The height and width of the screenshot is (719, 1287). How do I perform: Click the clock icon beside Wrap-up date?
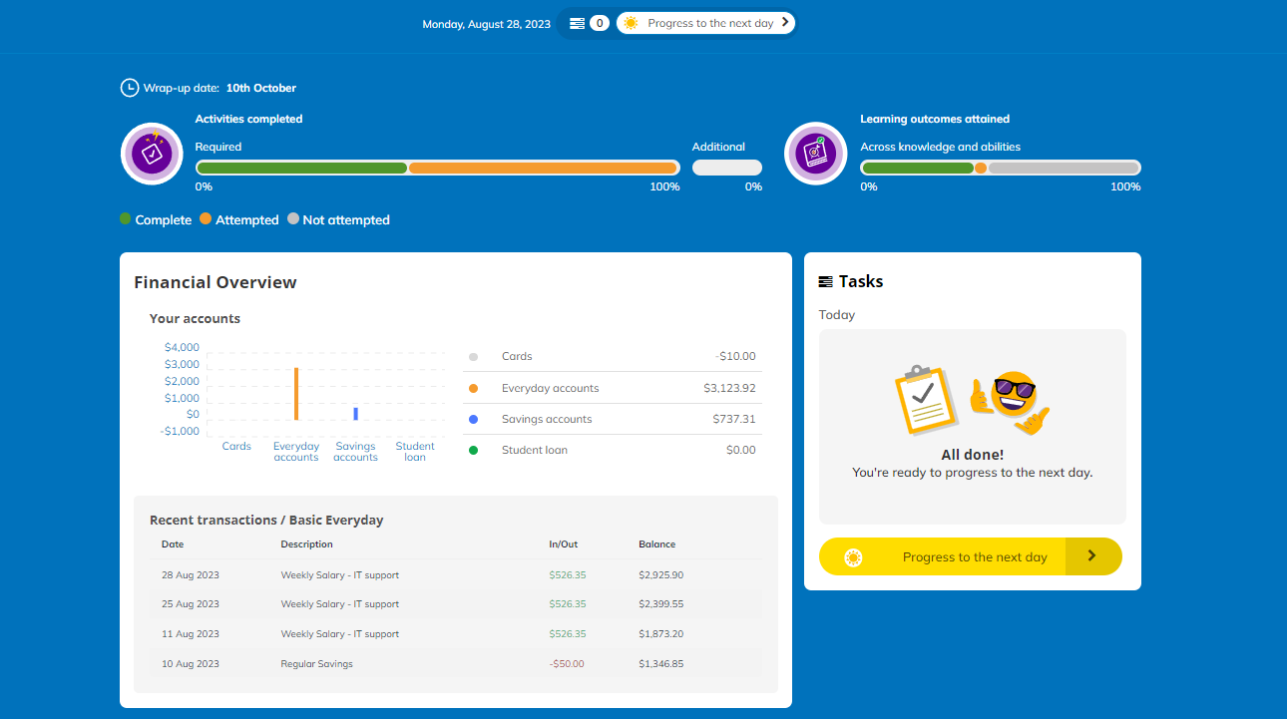[130, 88]
